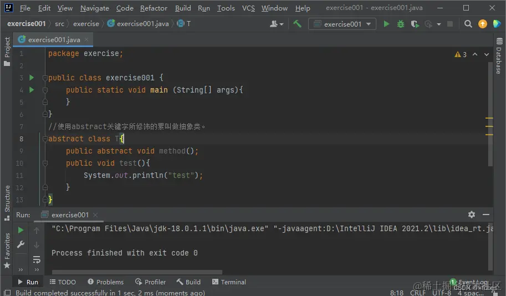The height and width of the screenshot is (296, 506).
Task: Hide the Run tool window
Action: click(486, 215)
